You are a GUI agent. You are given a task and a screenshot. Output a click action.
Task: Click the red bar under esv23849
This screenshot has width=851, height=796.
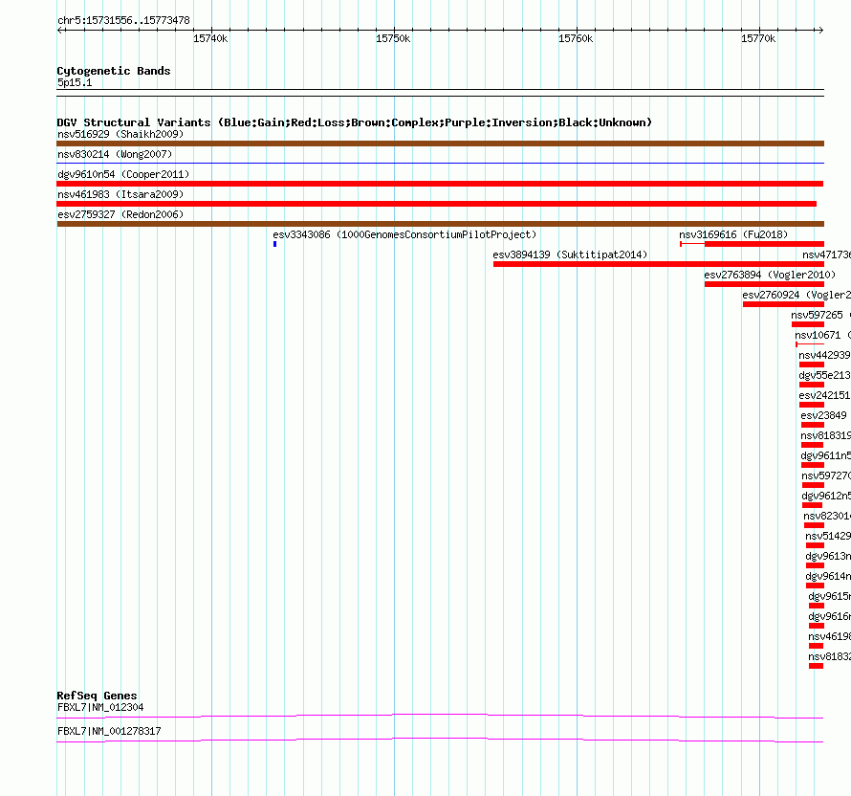point(813,425)
